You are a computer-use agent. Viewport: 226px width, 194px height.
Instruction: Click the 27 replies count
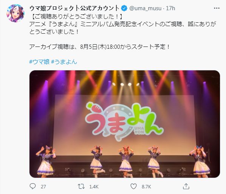pos(43,187)
